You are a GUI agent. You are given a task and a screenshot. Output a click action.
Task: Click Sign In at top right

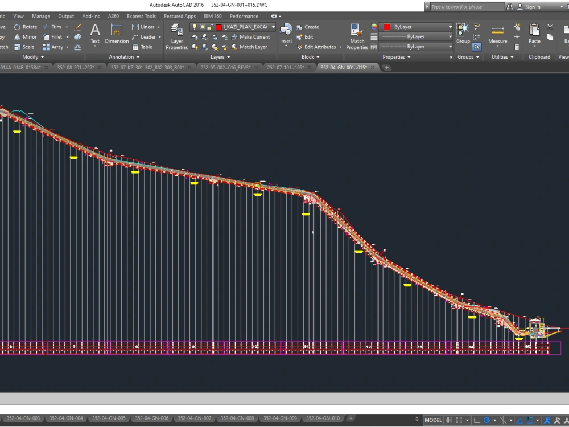point(532,6)
